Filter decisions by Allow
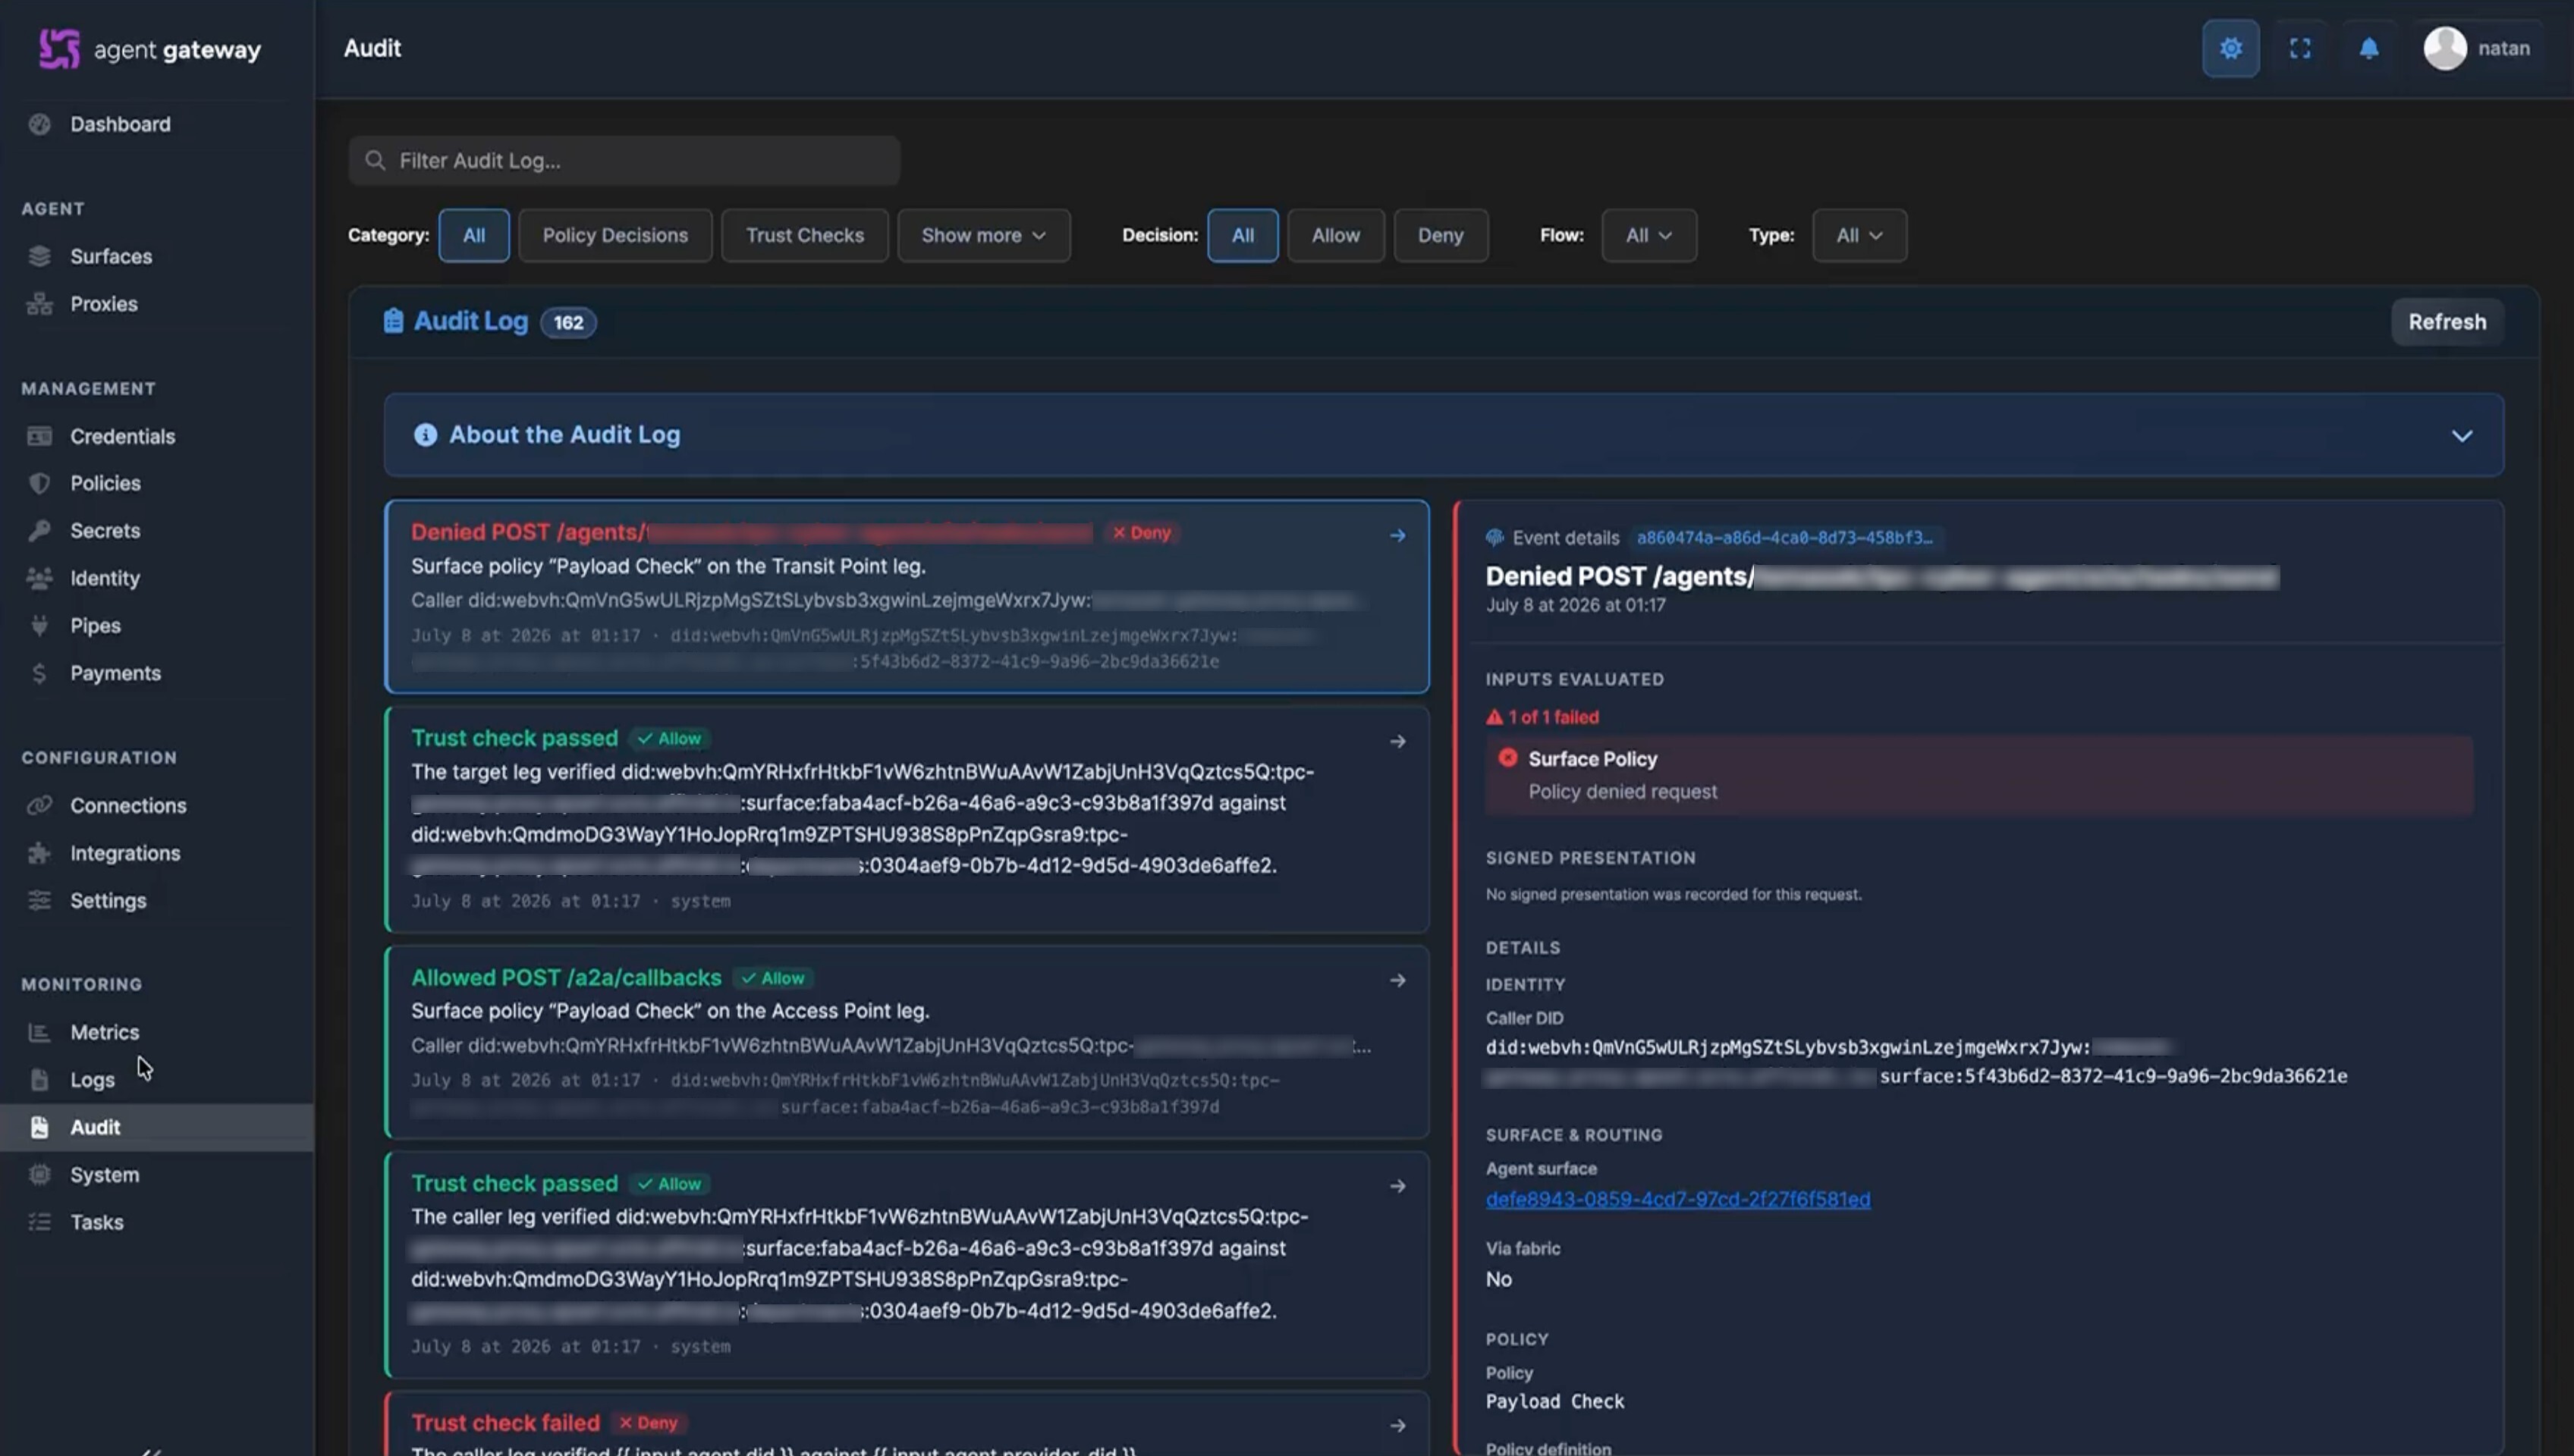 pos(1335,235)
